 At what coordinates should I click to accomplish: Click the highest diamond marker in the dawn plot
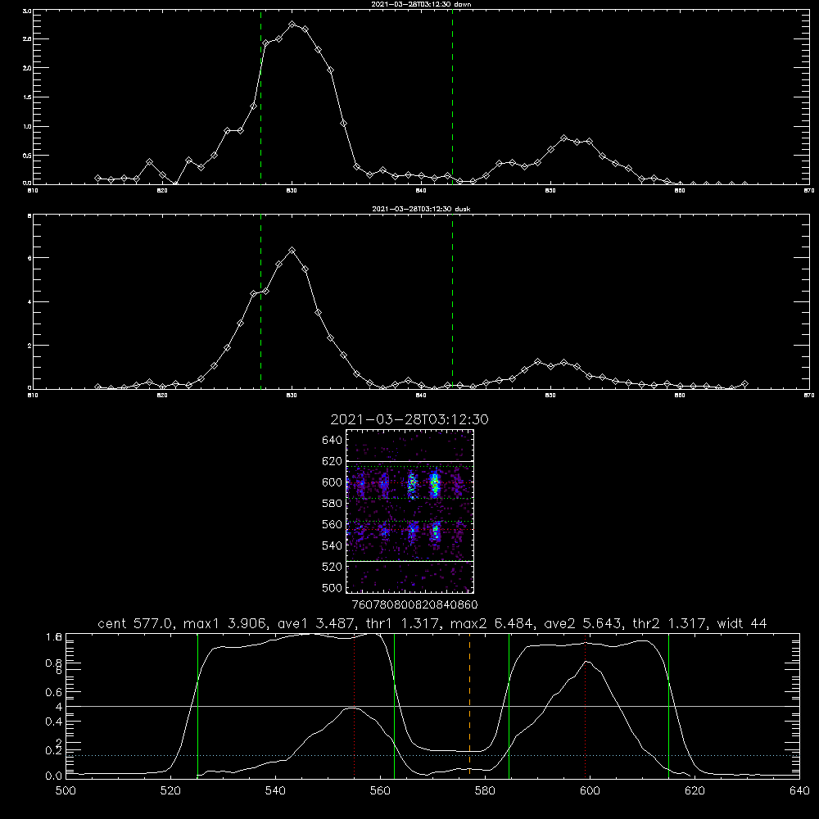click(x=292, y=25)
